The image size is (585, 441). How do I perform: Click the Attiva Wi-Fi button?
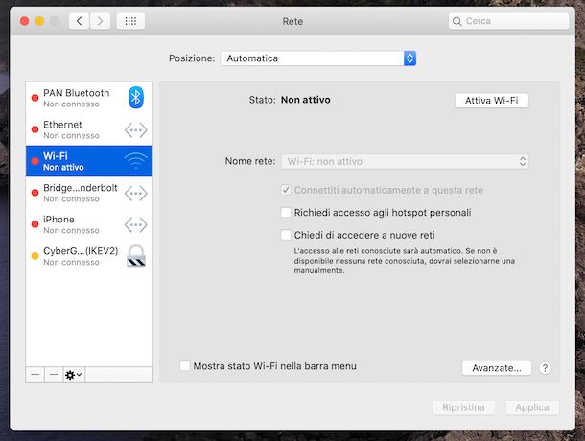(492, 101)
